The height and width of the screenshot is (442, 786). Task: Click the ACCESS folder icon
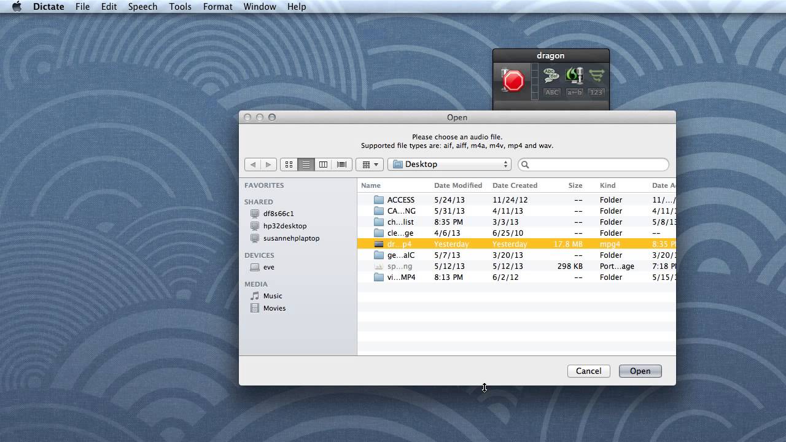click(379, 200)
